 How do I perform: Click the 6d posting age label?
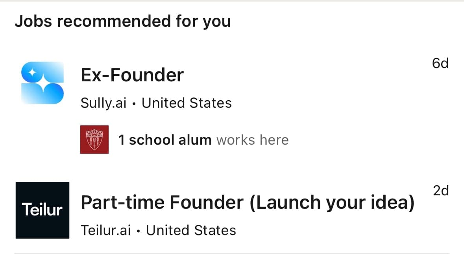440,63
